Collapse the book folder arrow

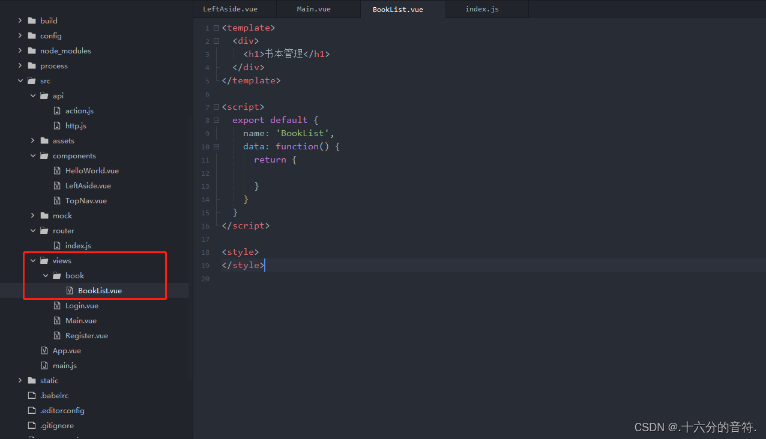click(45, 275)
